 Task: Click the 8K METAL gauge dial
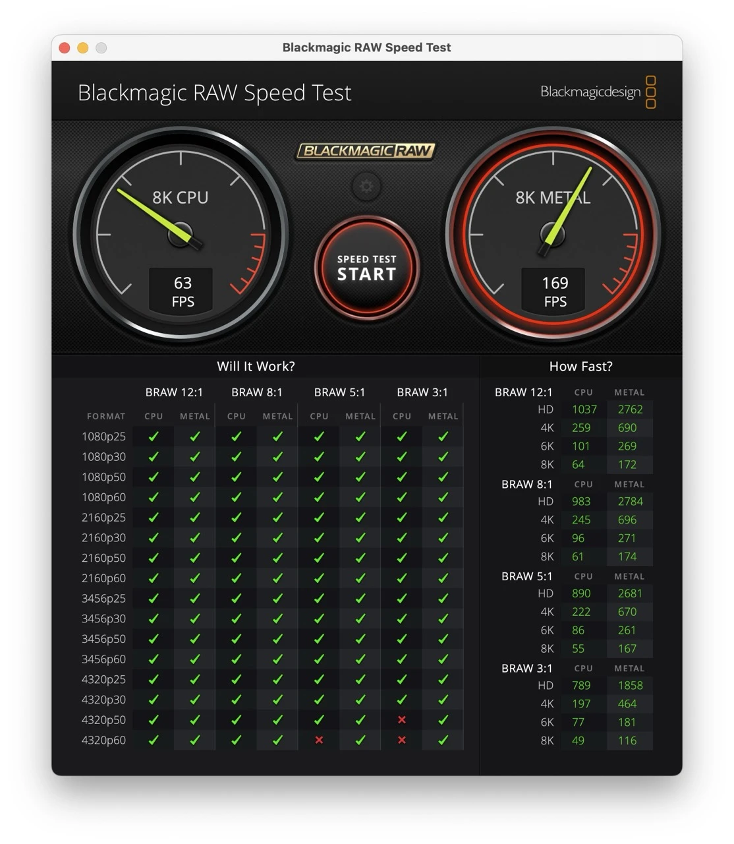click(553, 234)
